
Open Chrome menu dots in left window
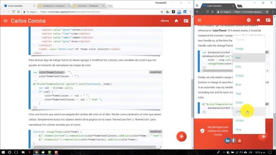coord(191,12)
